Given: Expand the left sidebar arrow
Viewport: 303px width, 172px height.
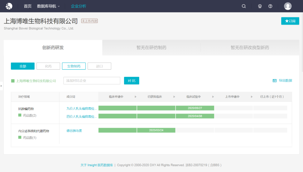Looking at the screenshot, I should (x=1, y=86).
